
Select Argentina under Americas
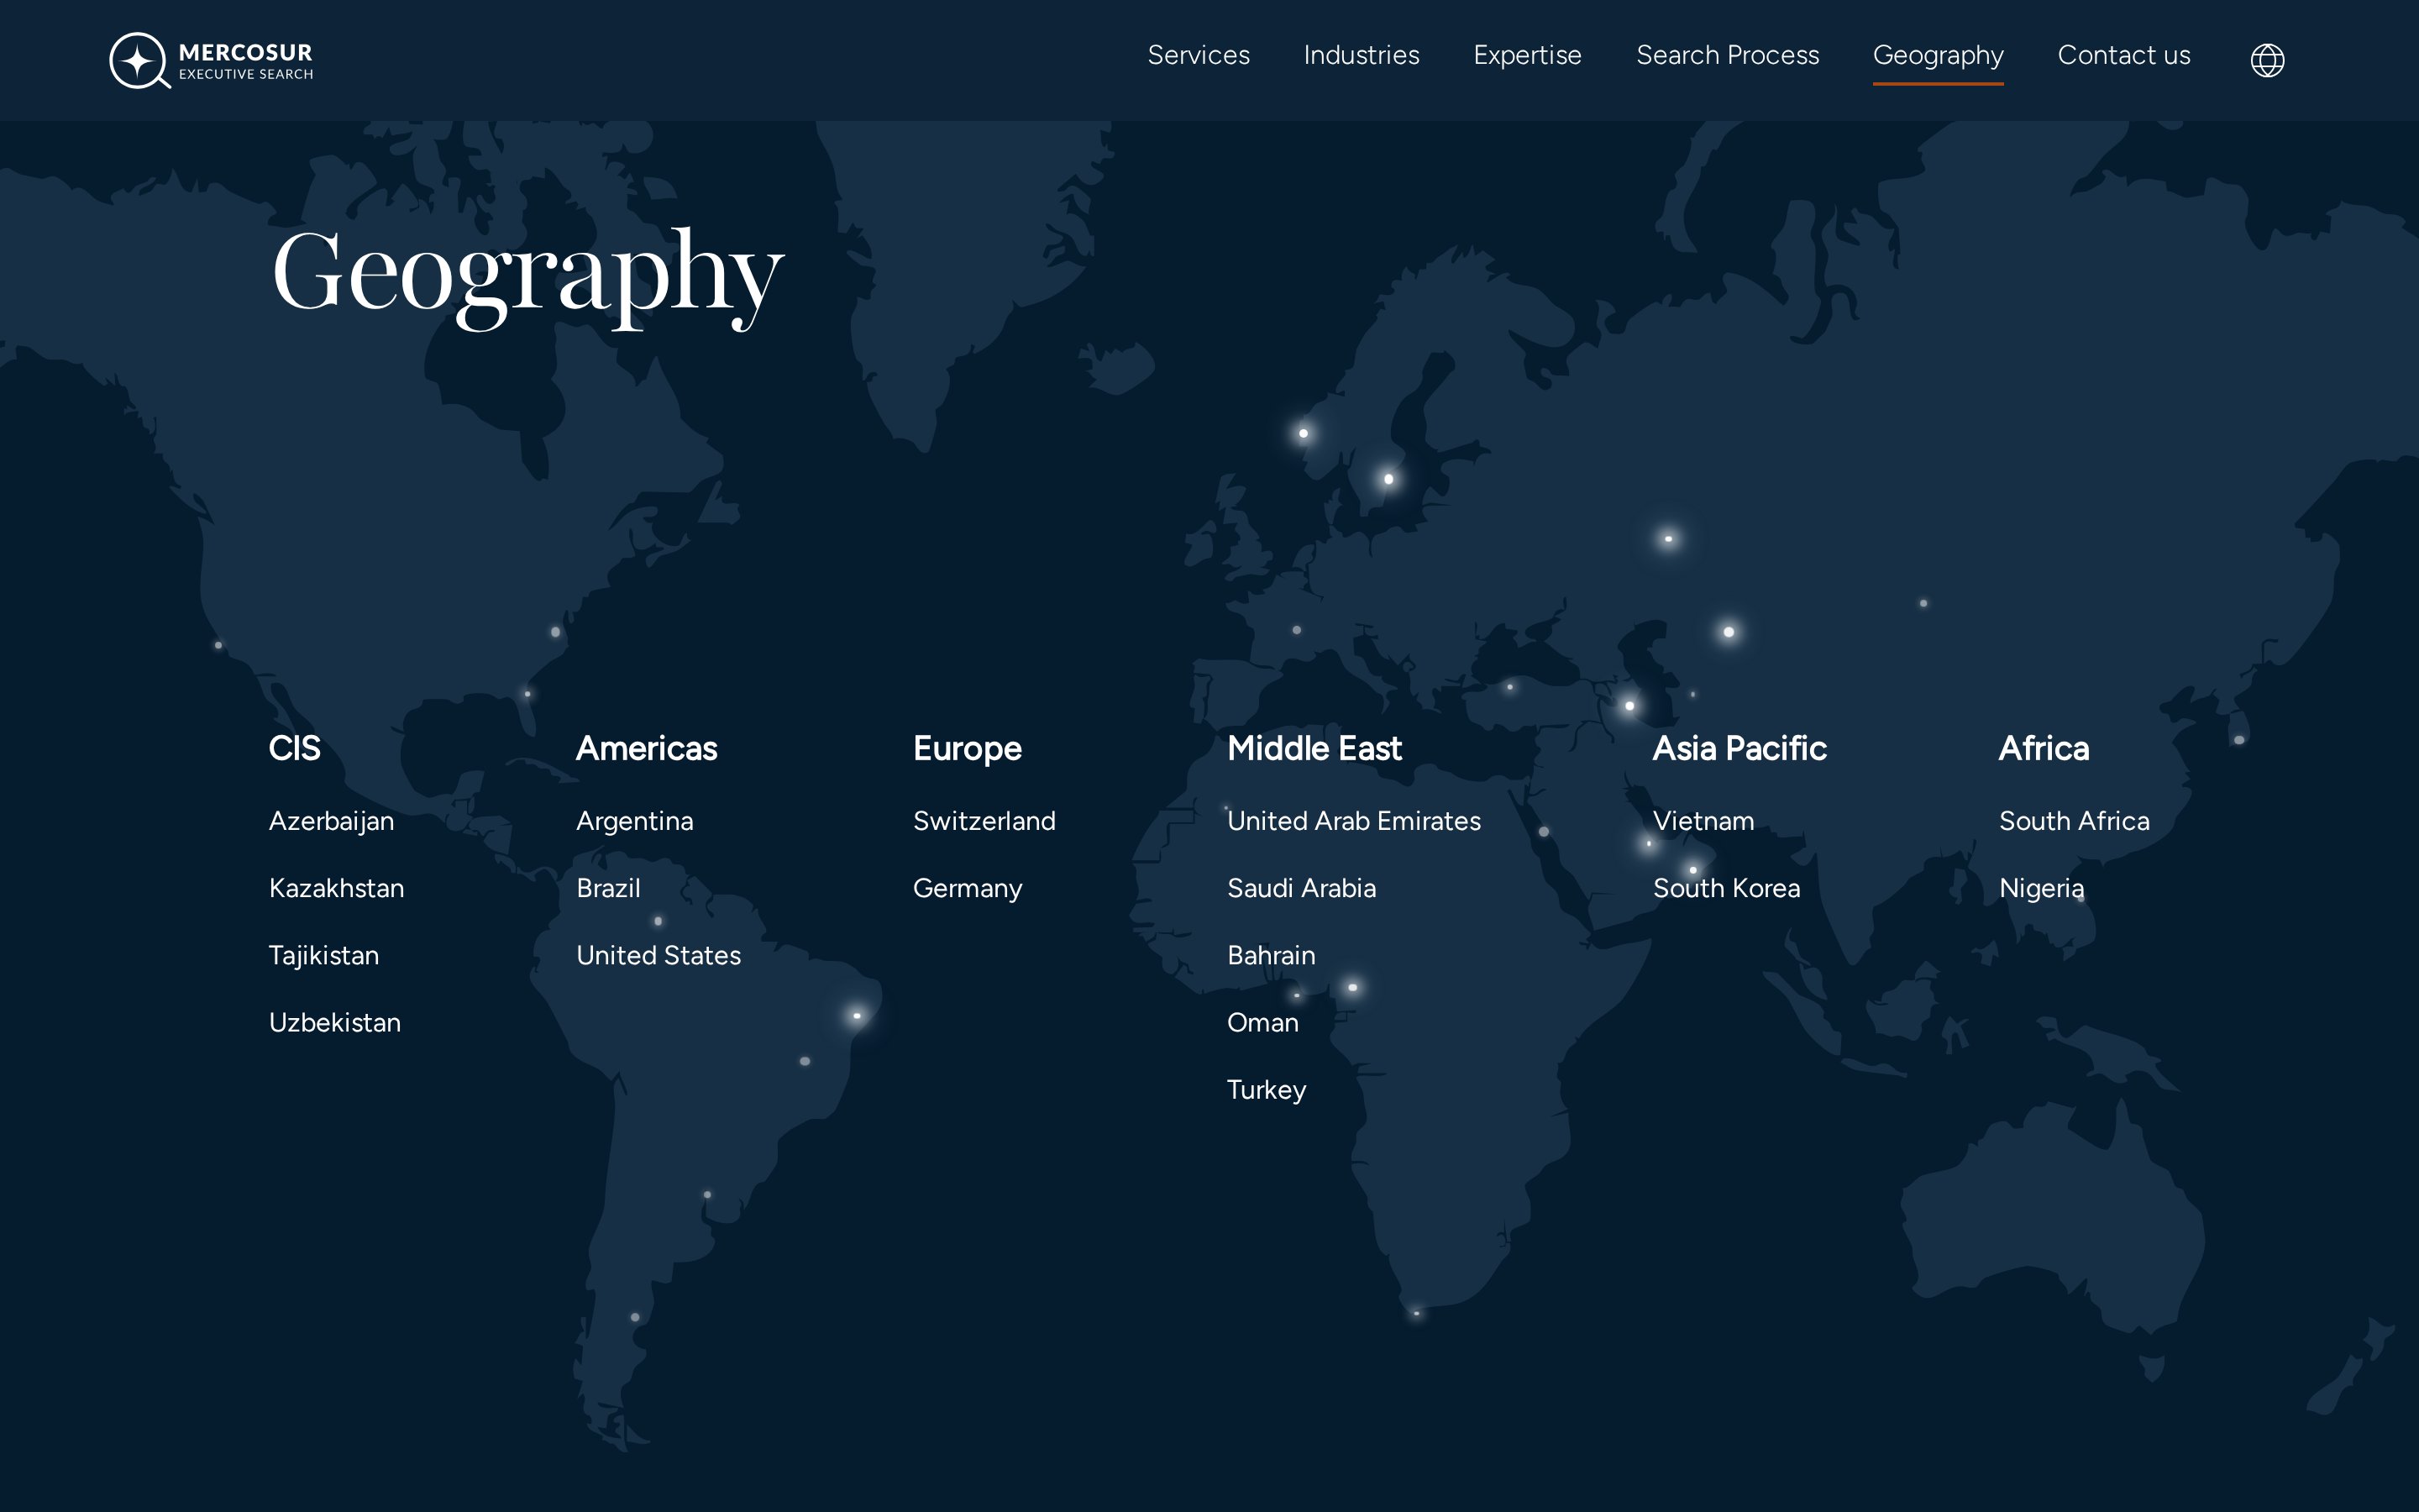point(635,822)
